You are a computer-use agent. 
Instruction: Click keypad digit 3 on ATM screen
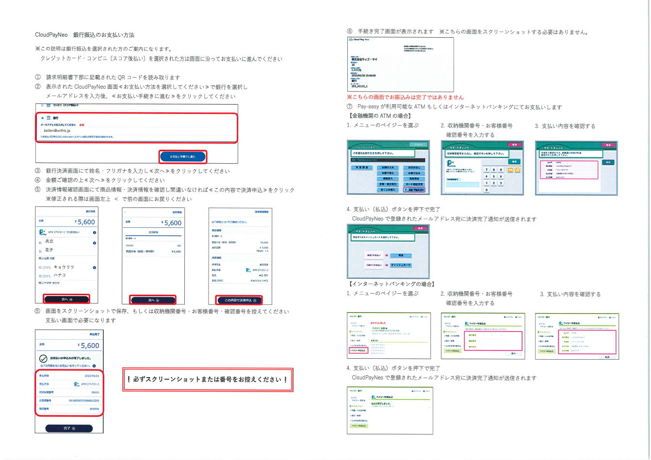501,183
